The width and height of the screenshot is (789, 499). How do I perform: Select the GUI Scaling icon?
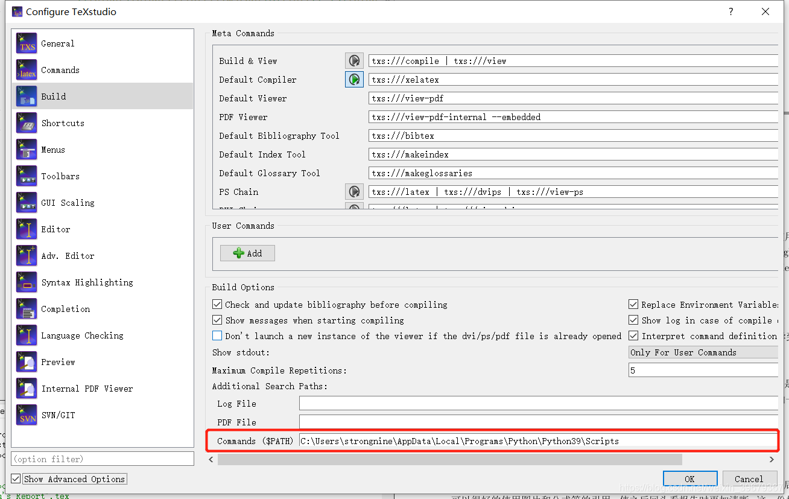point(27,203)
